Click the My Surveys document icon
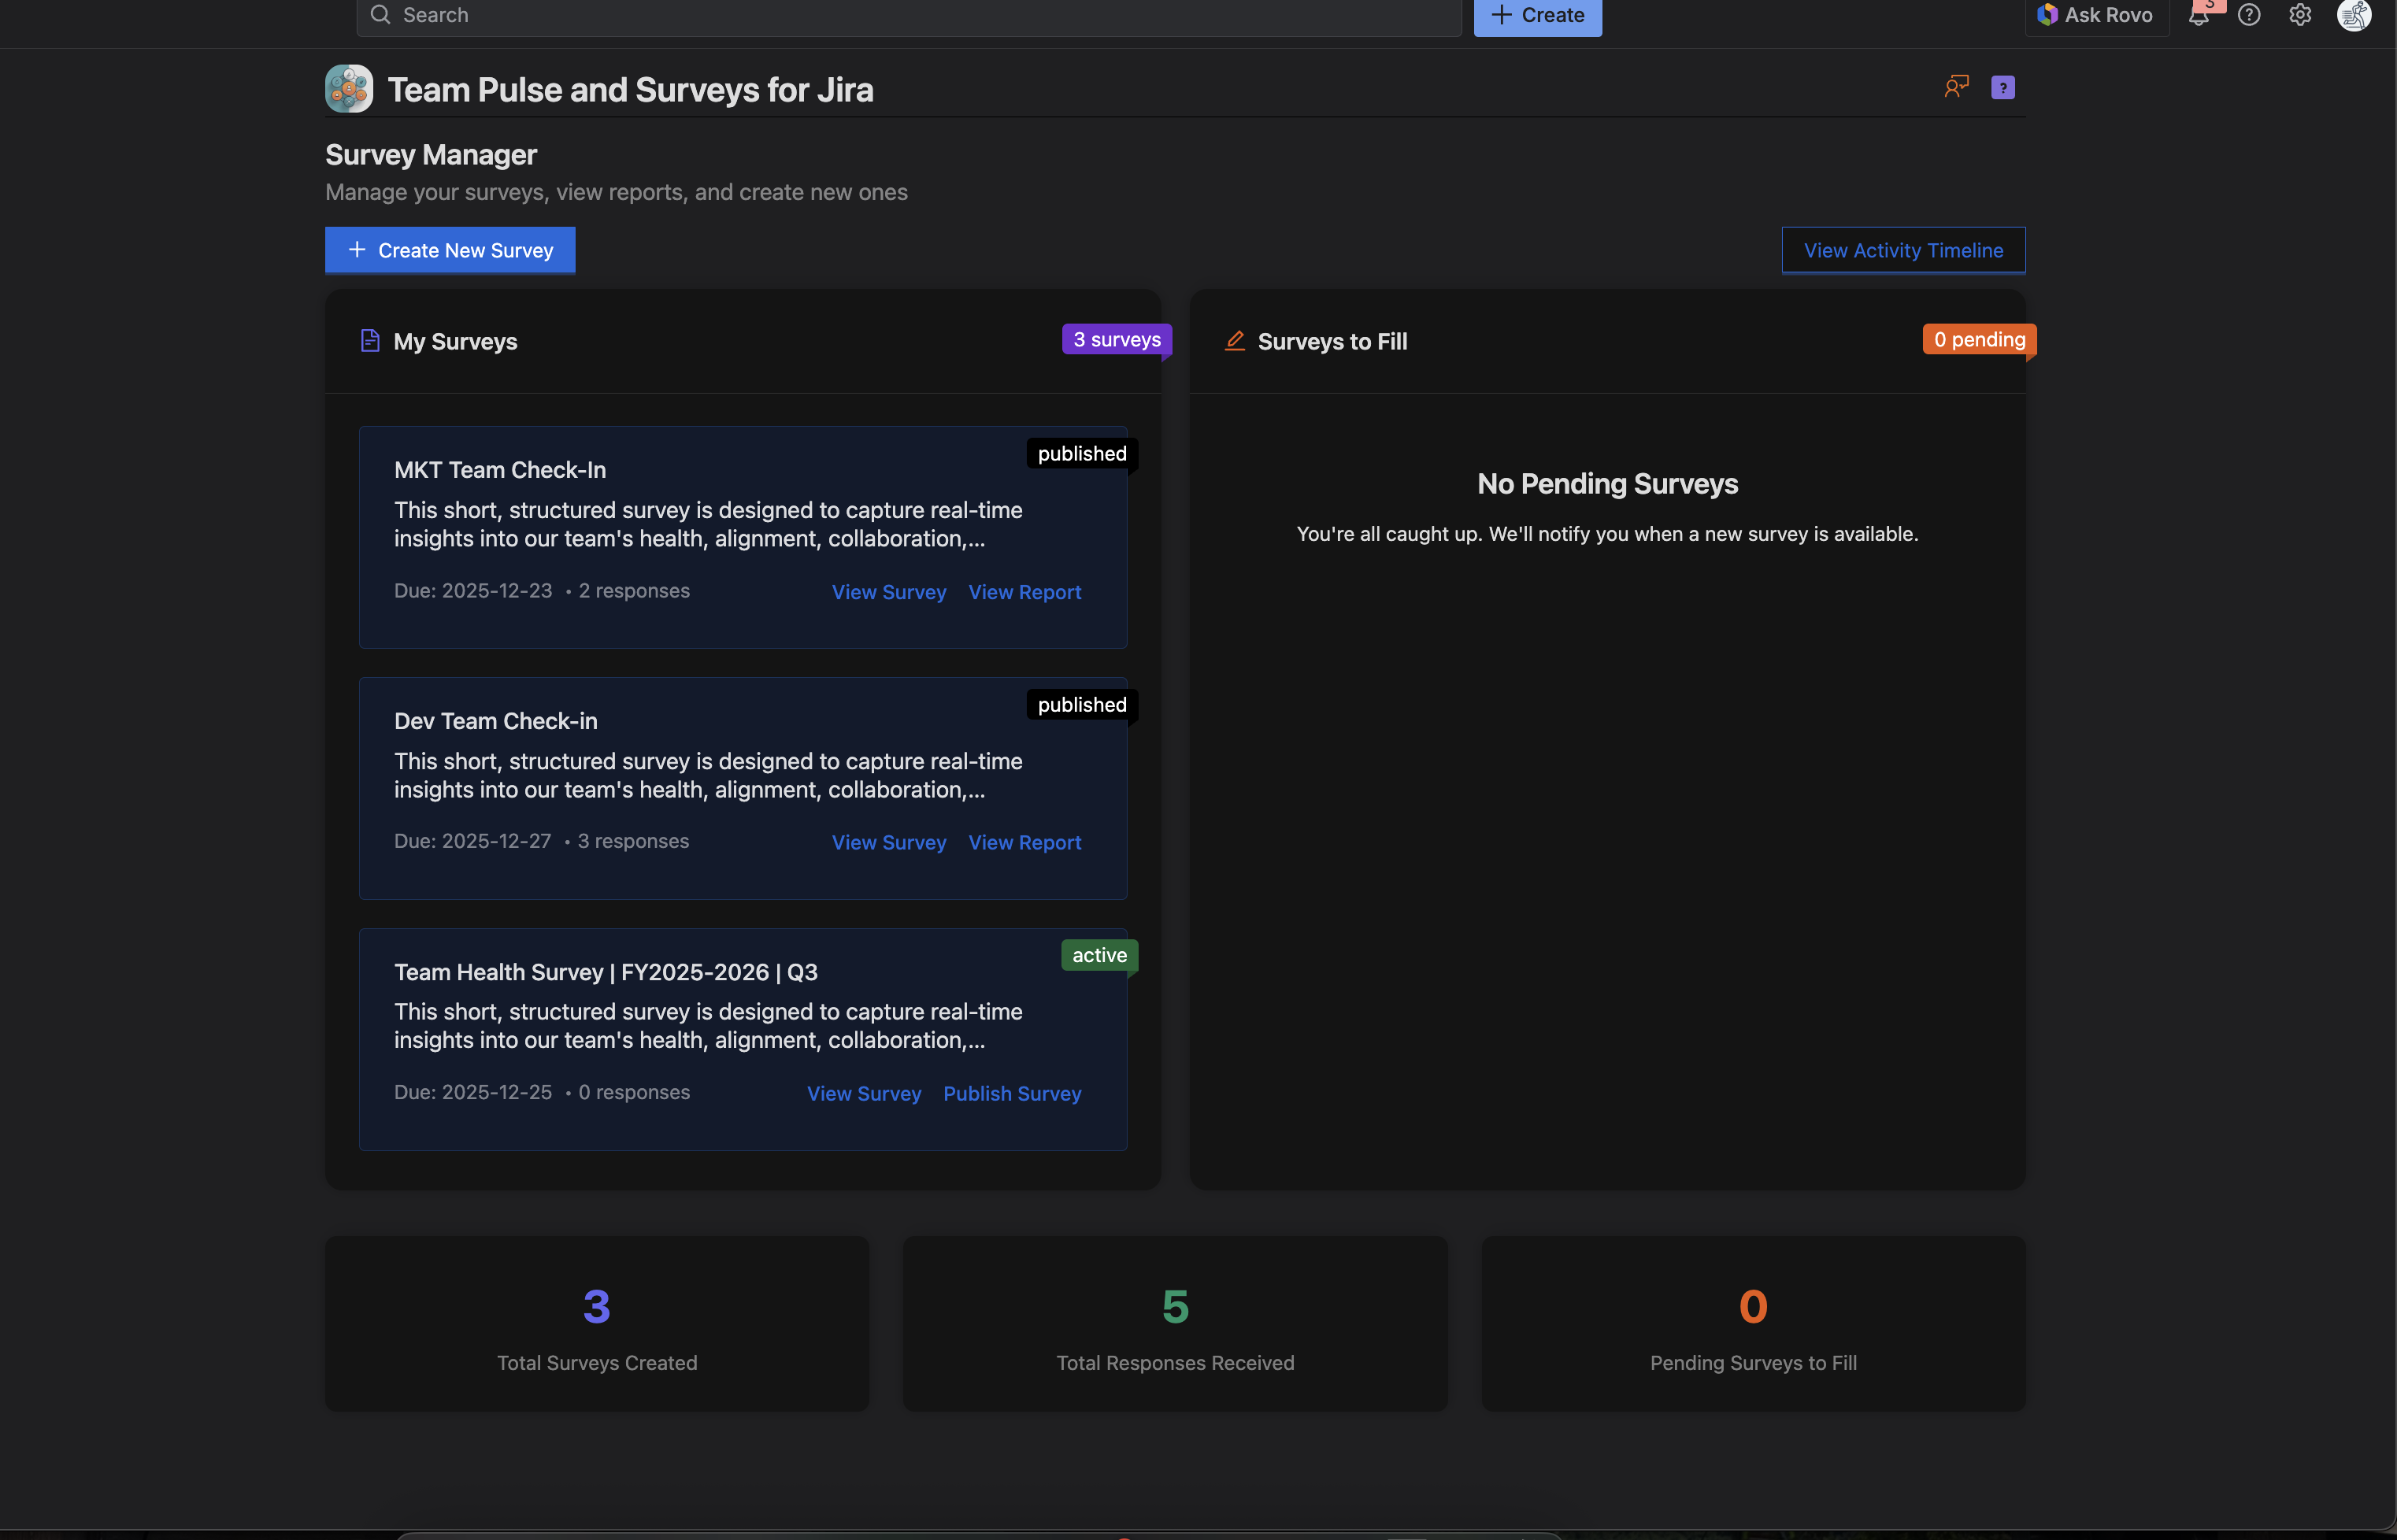The image size is (2397, 1540). point(370,341)
